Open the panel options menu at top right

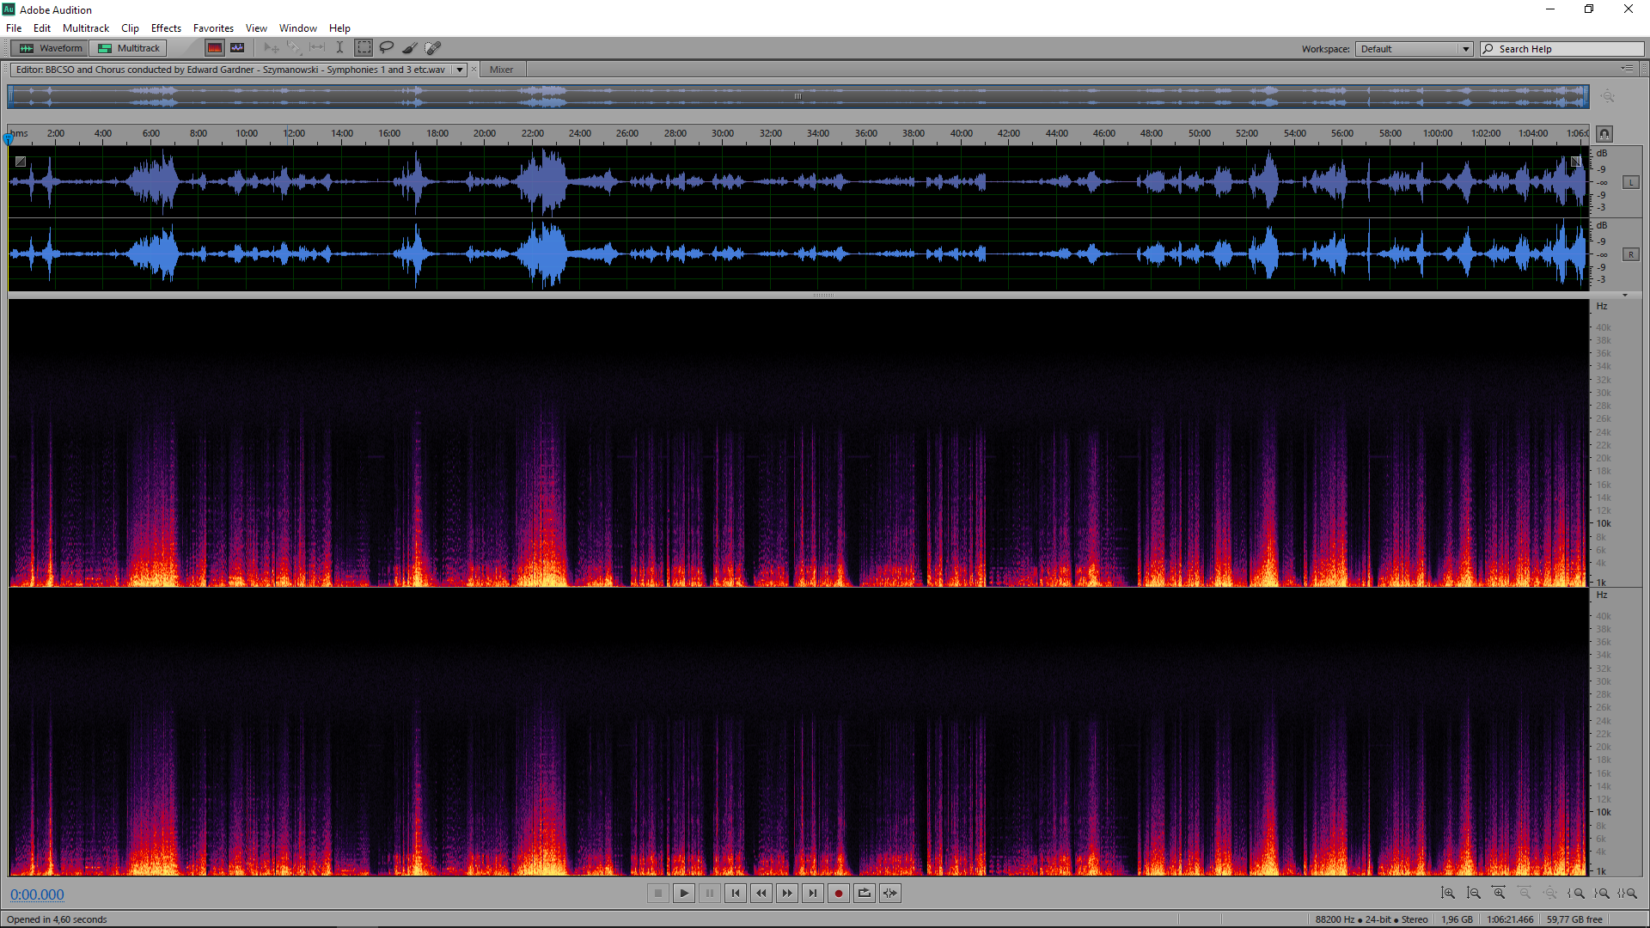pos(1627,69)
